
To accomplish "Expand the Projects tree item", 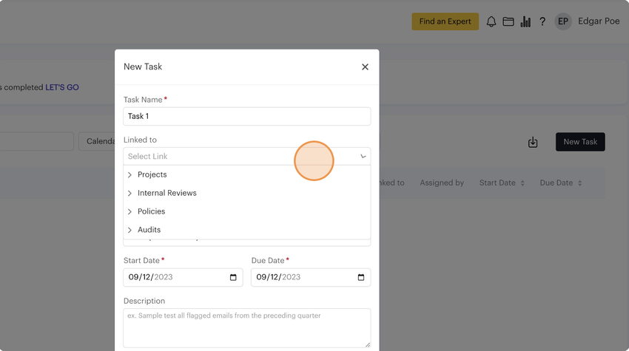I will 130,175.
